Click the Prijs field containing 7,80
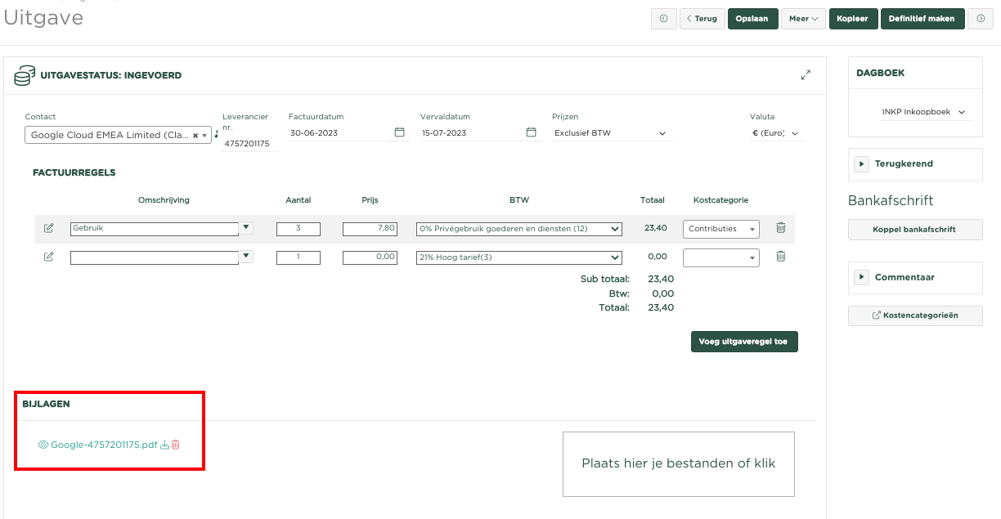Screen dimensions: 1001x519 [370, 229]
